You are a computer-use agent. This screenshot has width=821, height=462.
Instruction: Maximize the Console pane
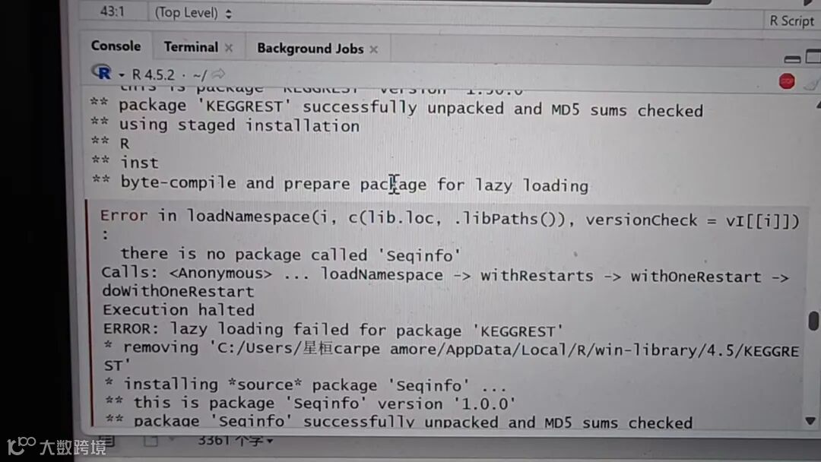click(x=813, y=56)
